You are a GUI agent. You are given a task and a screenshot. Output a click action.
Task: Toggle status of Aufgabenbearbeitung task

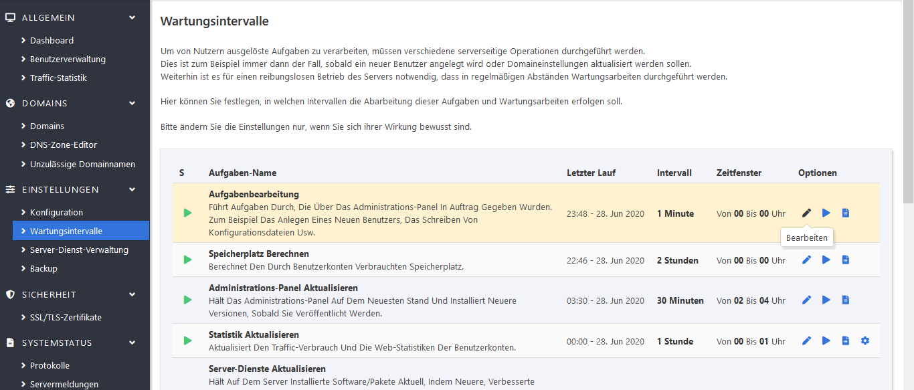tap(187, 213)
